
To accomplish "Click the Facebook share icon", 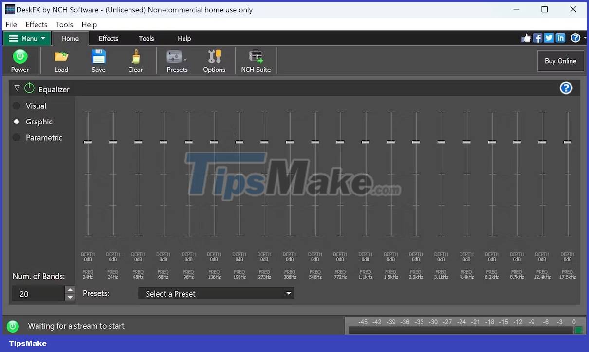I will coord(537,37).
